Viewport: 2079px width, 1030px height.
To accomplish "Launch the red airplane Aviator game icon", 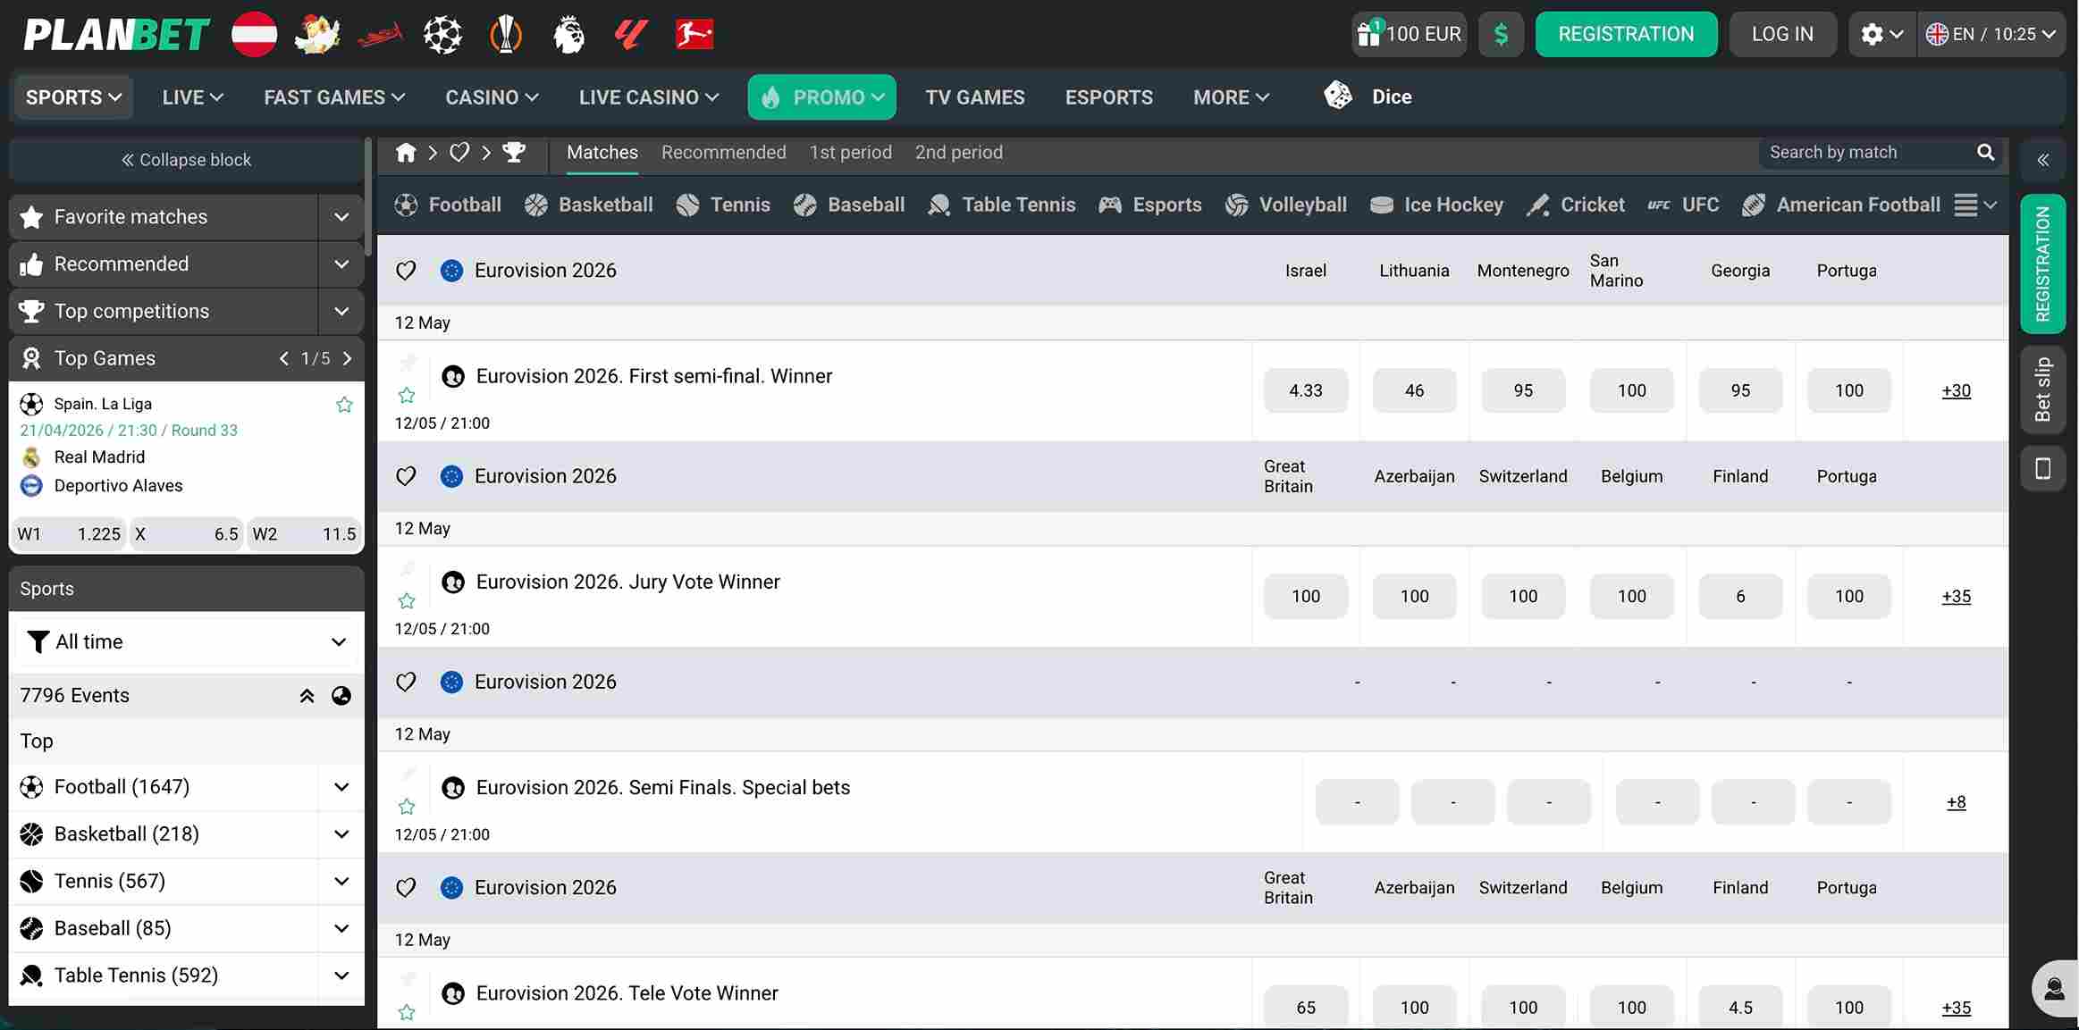I will [381, 35].
